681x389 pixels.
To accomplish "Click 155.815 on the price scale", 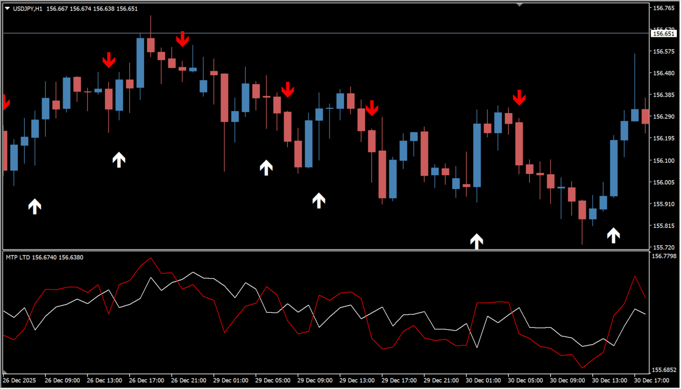I will click(663, 226).
